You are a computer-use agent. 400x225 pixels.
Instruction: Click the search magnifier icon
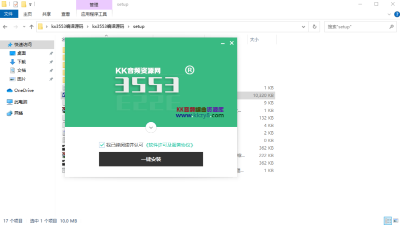click(391, 27)
